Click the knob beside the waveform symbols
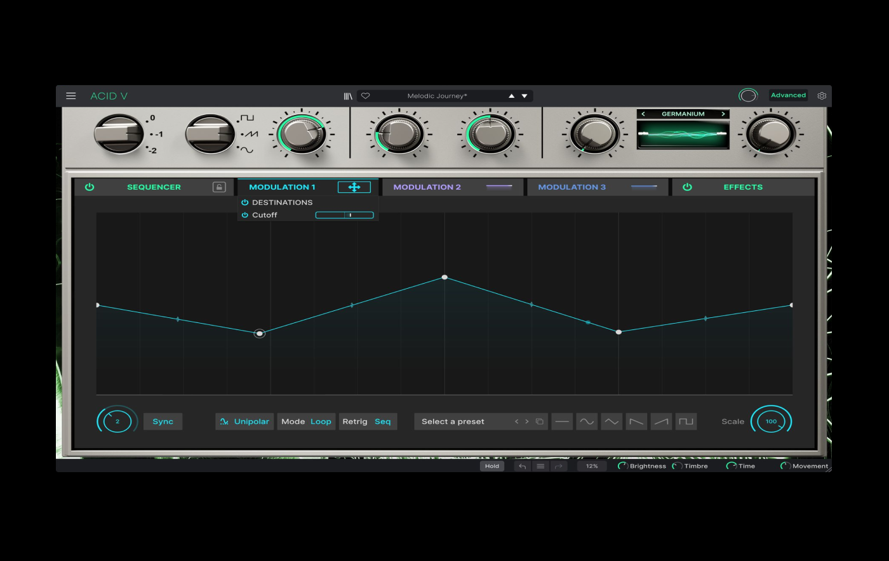This screenshot has height=561, width=889. click(300, 134)
